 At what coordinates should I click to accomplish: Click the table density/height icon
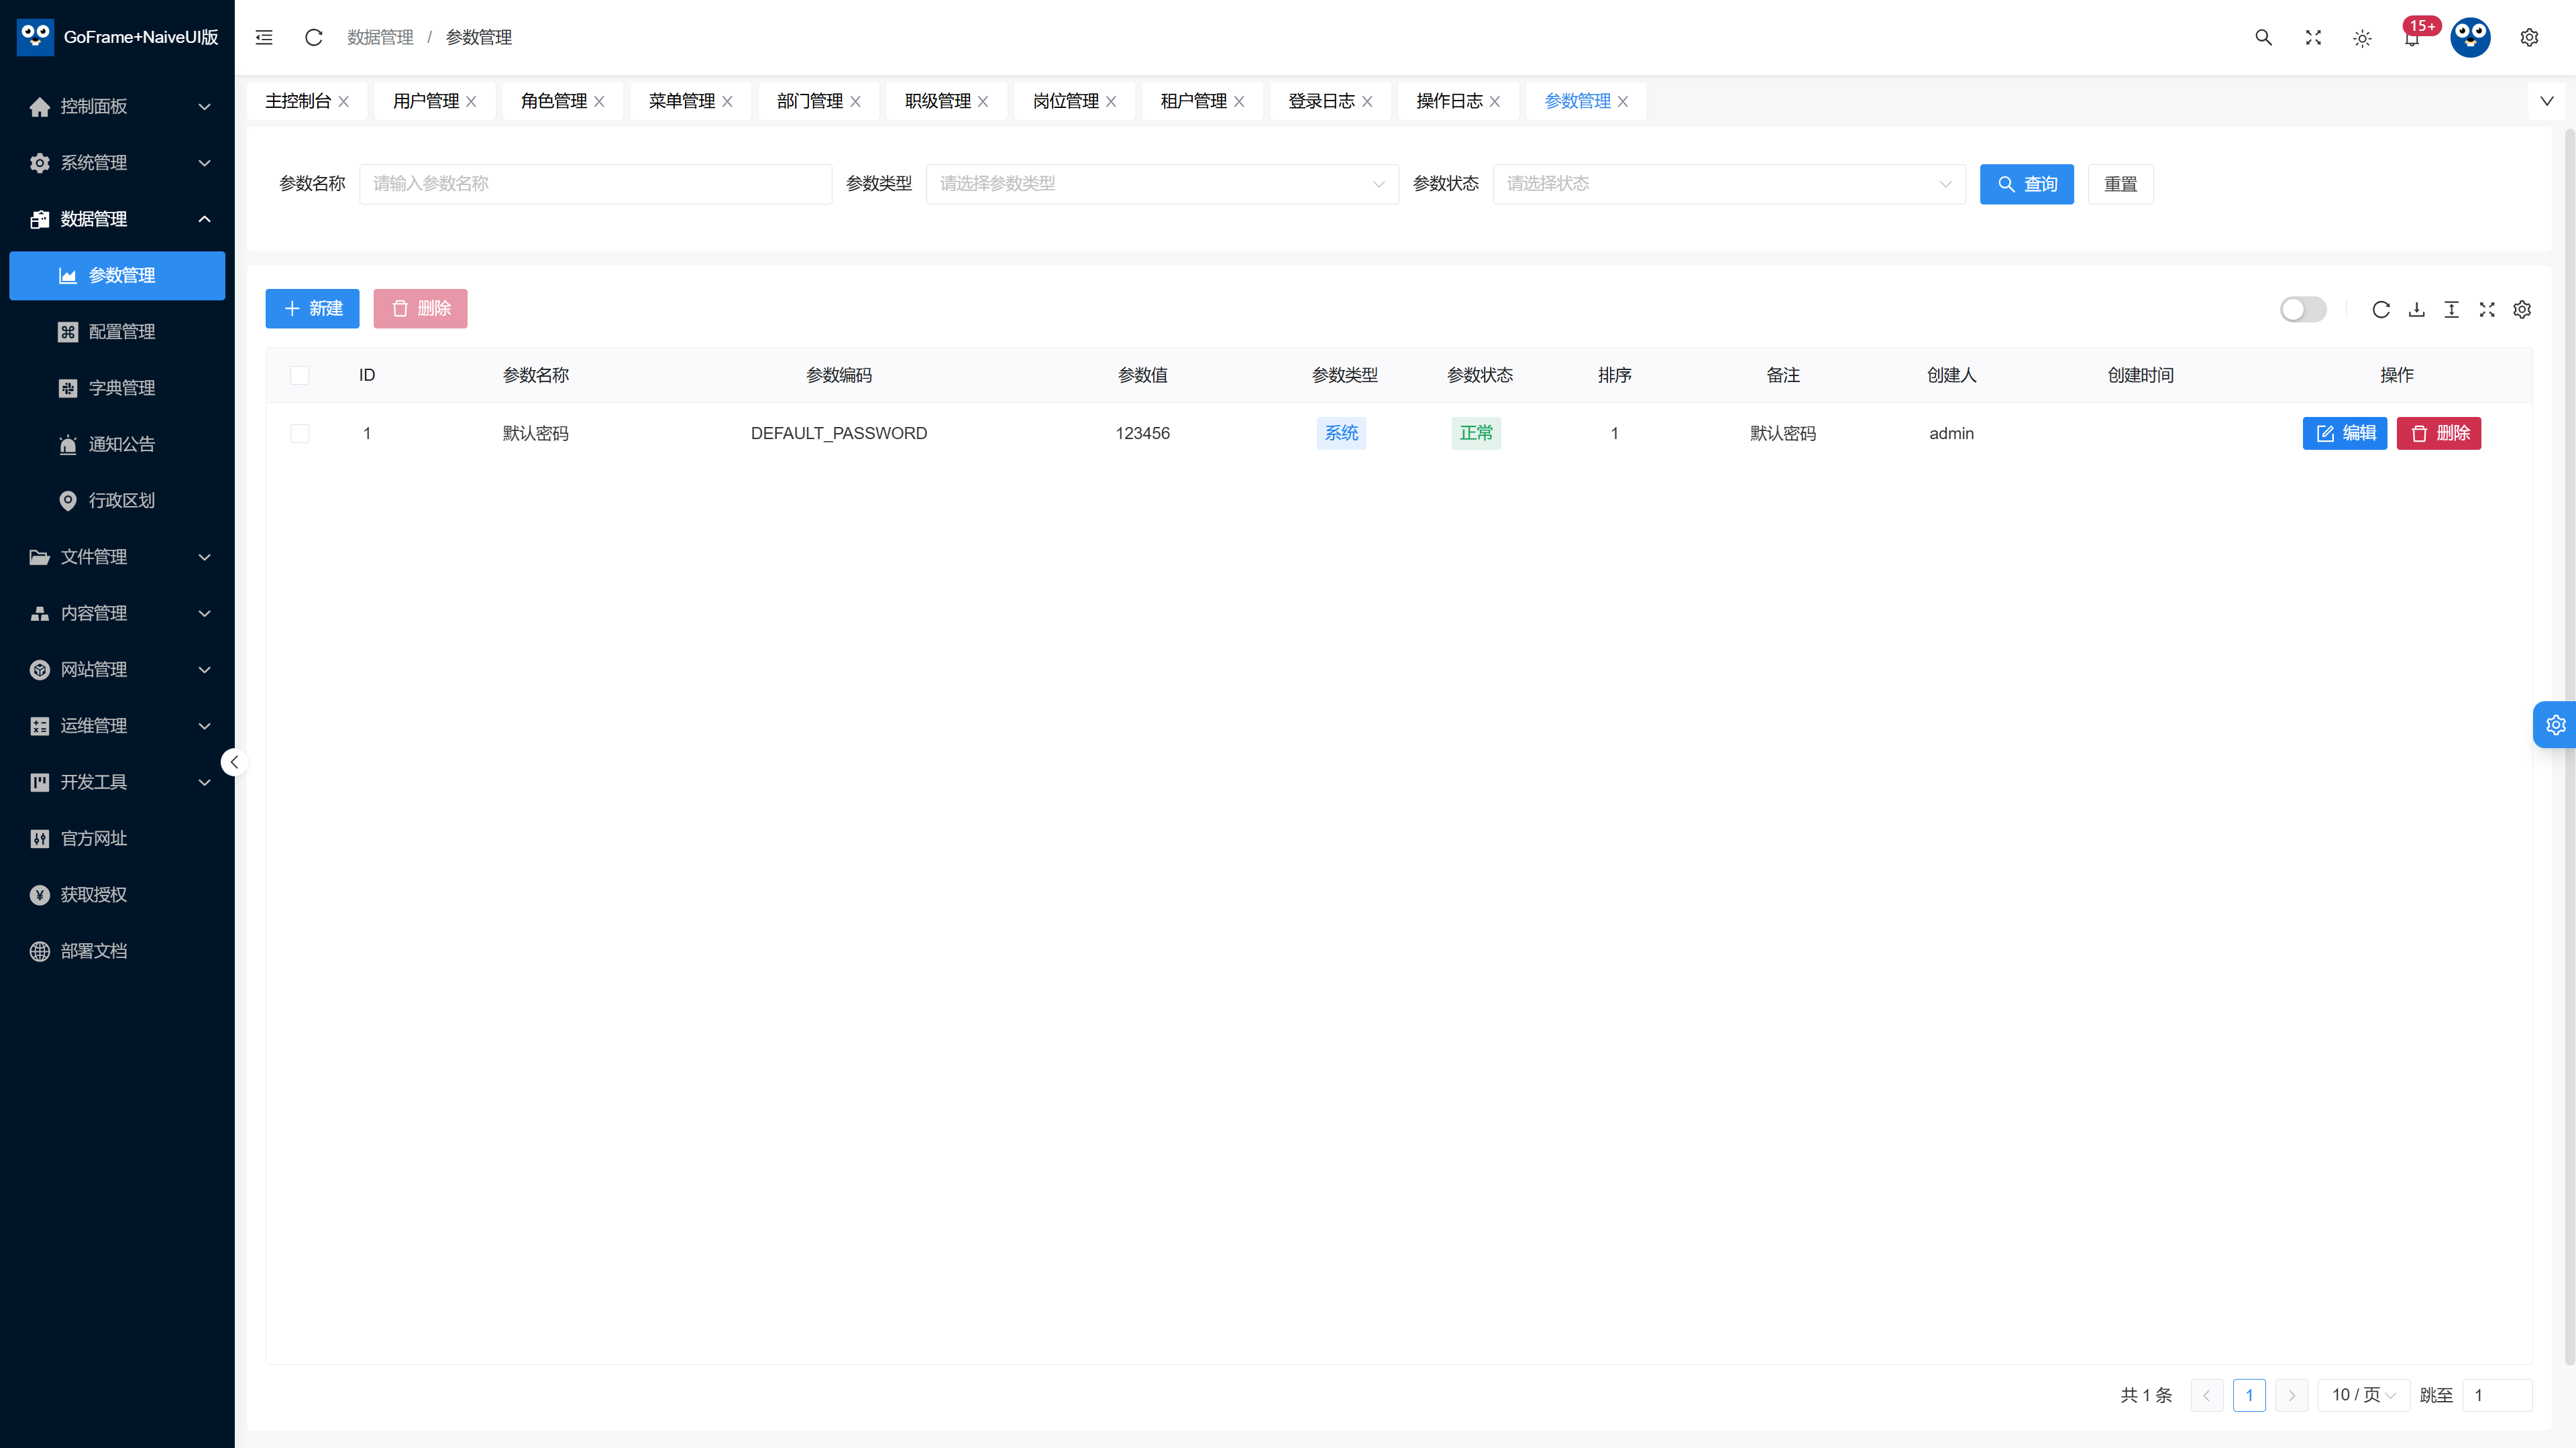pyautogui.click(x=2451, y=309)
